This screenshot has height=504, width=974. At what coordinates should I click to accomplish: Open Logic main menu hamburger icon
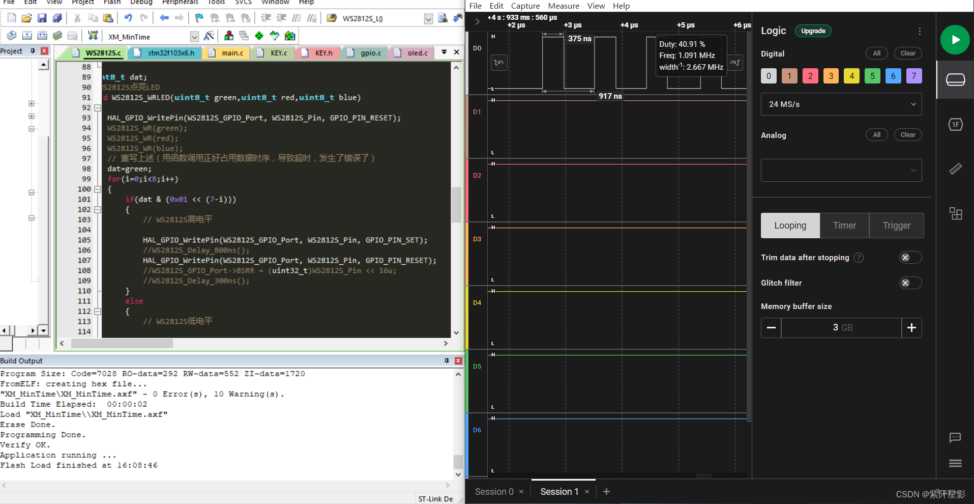coord(955,463)
